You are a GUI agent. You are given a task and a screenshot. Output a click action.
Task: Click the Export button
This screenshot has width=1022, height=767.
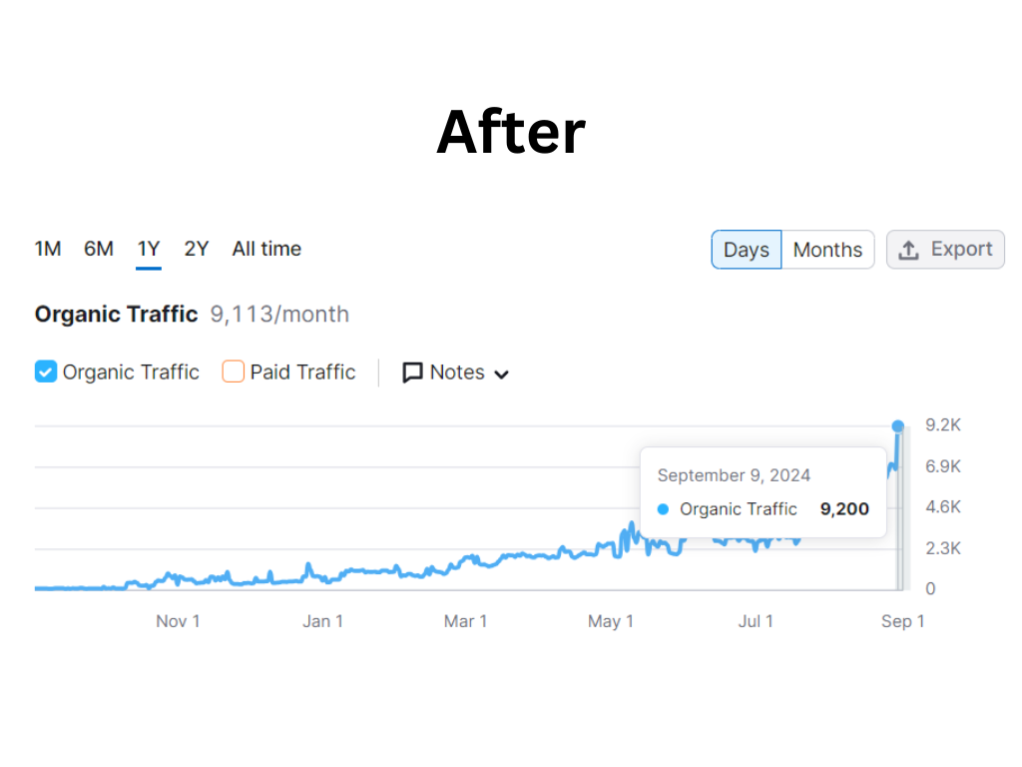tap(945, 250)
